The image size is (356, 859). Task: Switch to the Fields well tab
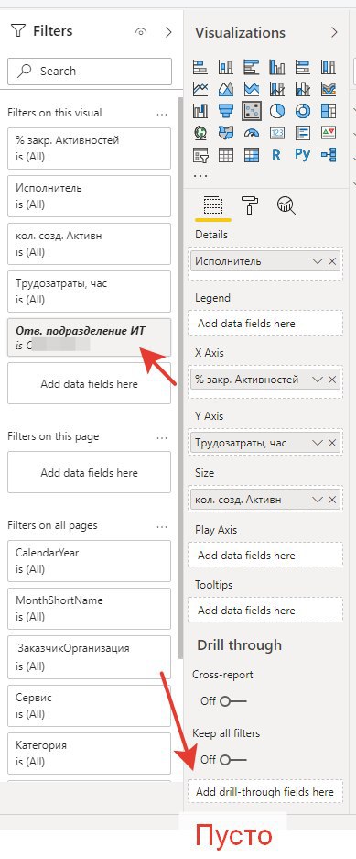212,205
